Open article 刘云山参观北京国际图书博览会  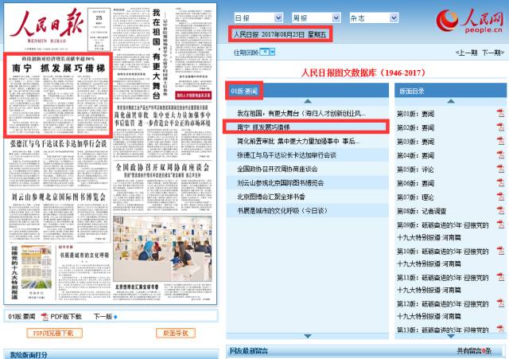click(x=280, y=183)
